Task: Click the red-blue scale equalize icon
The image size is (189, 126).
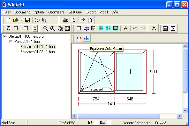Action: 79,38
